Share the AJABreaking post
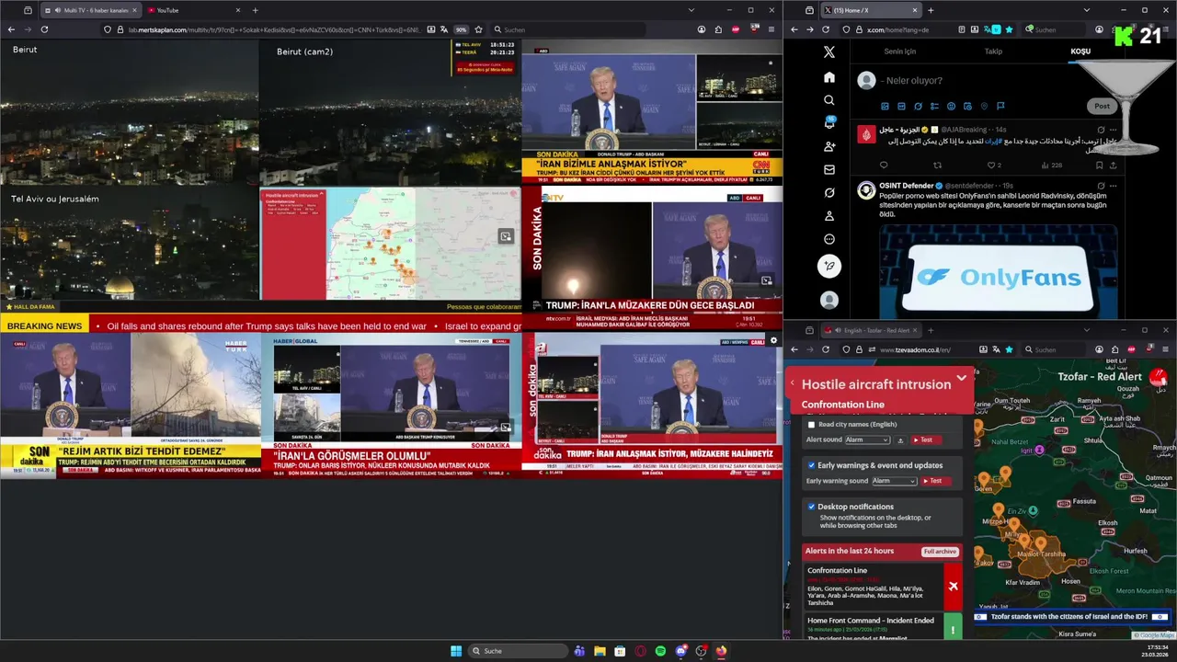The height and width of the screenshot is (662, 1177). tap(1113, 165)
